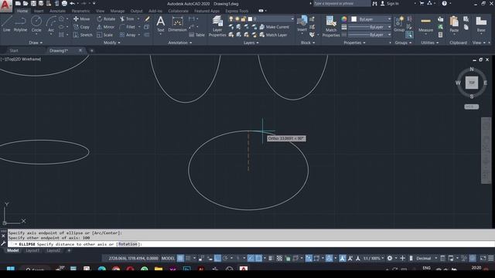The width and height of the screenshot is (495, 278).
Task: Select the Line tool
Action: (x=7, y=24)
